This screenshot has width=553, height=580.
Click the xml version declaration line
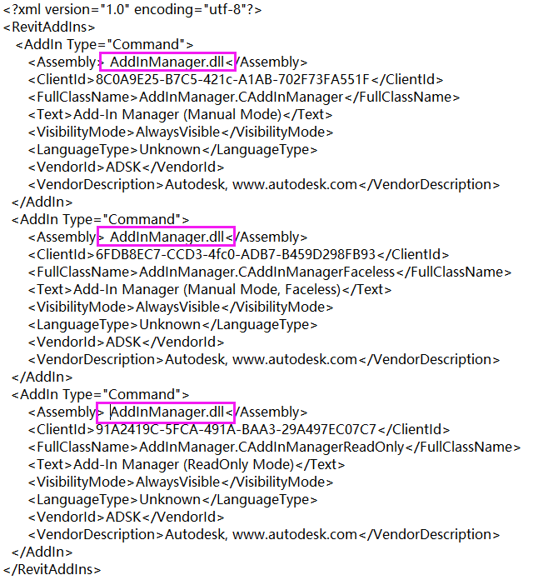tap(132, 10)
